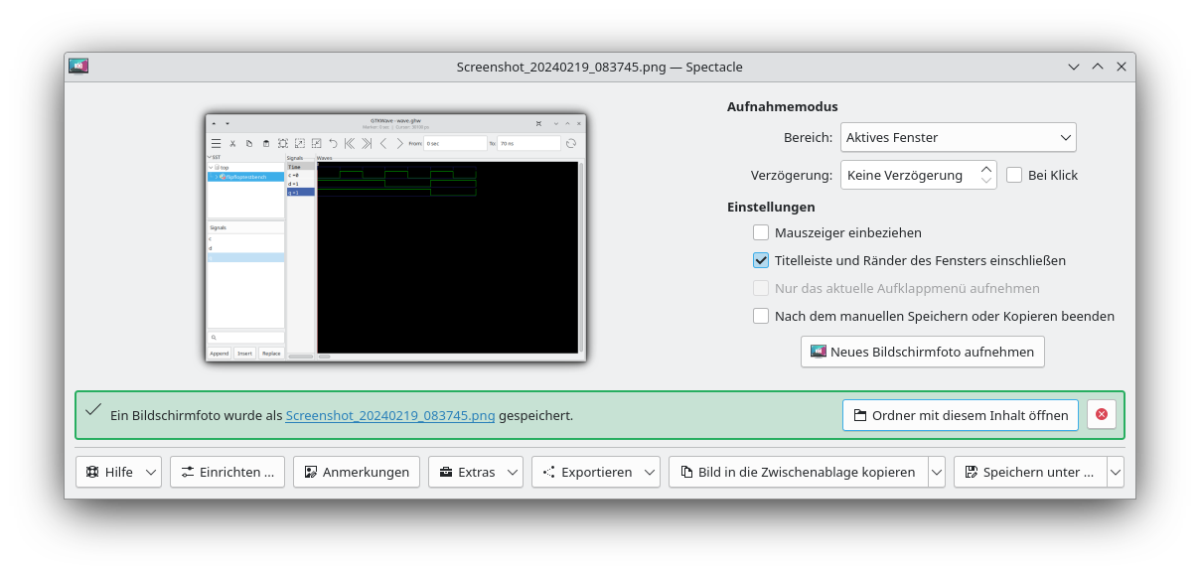Viewport: 1200px width, 575px height.
Task: Open the Bereich dropdown showing Aktives Fenster
Action: (x=958, y=137)
